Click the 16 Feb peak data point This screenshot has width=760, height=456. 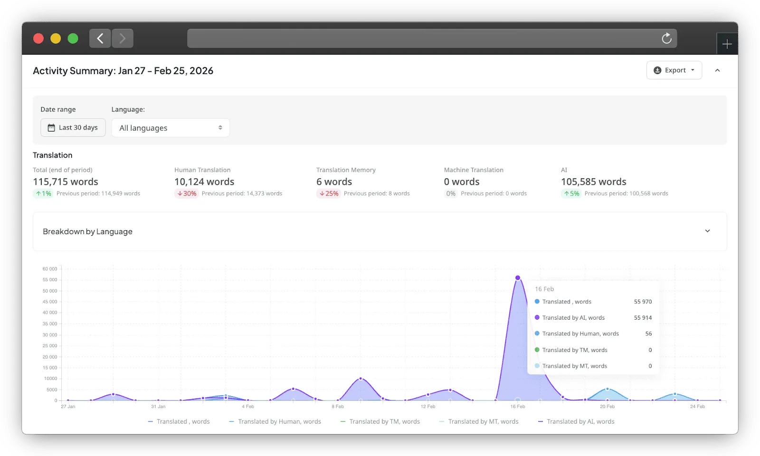pyautogui.click(x=518, y=278)
